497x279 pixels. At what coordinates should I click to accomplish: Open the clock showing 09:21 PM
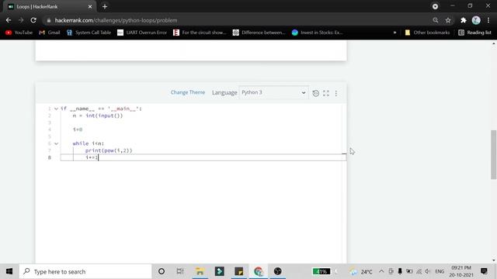(461, 271)
